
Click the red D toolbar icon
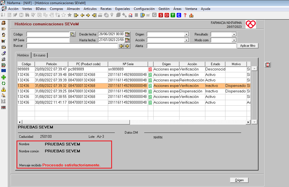tap(167, 15)
